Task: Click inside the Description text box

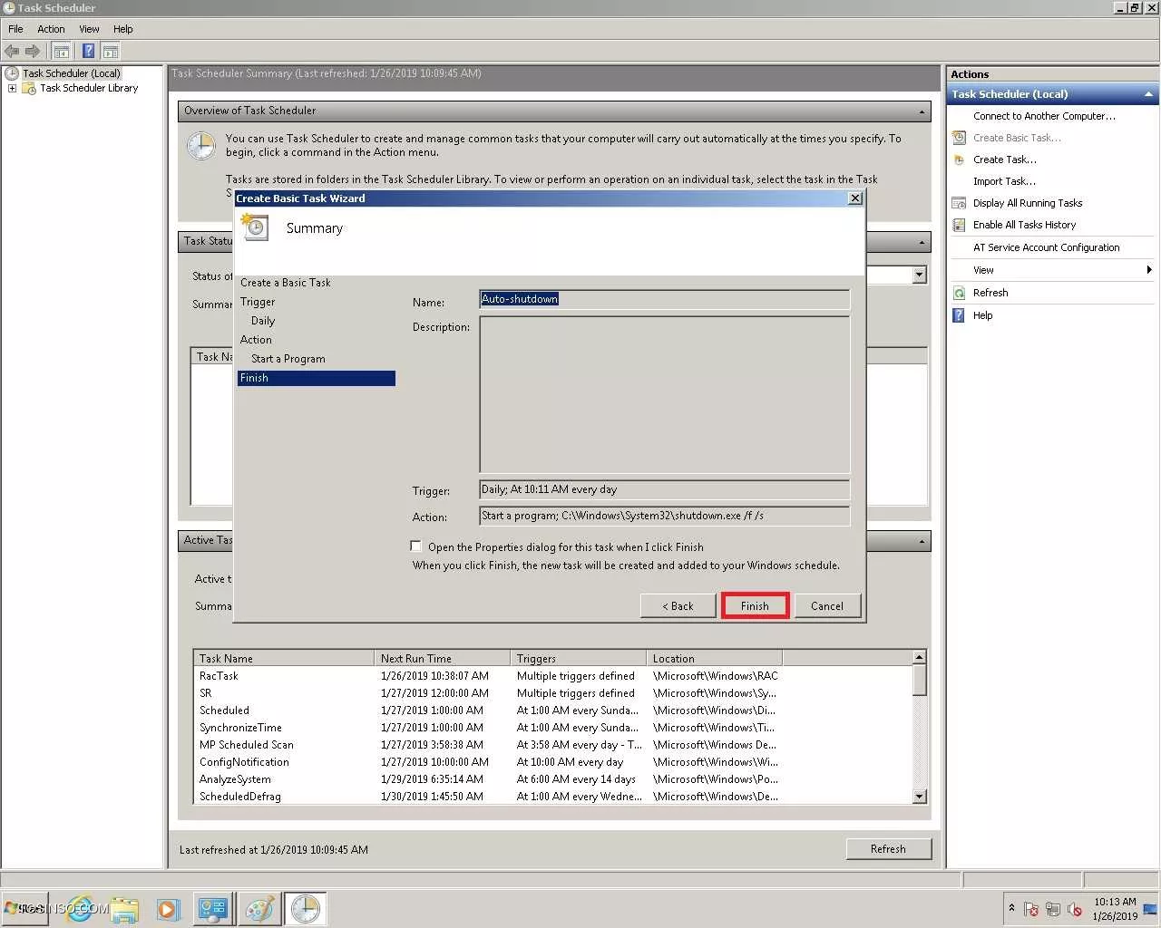Action: tap(665, 394)
